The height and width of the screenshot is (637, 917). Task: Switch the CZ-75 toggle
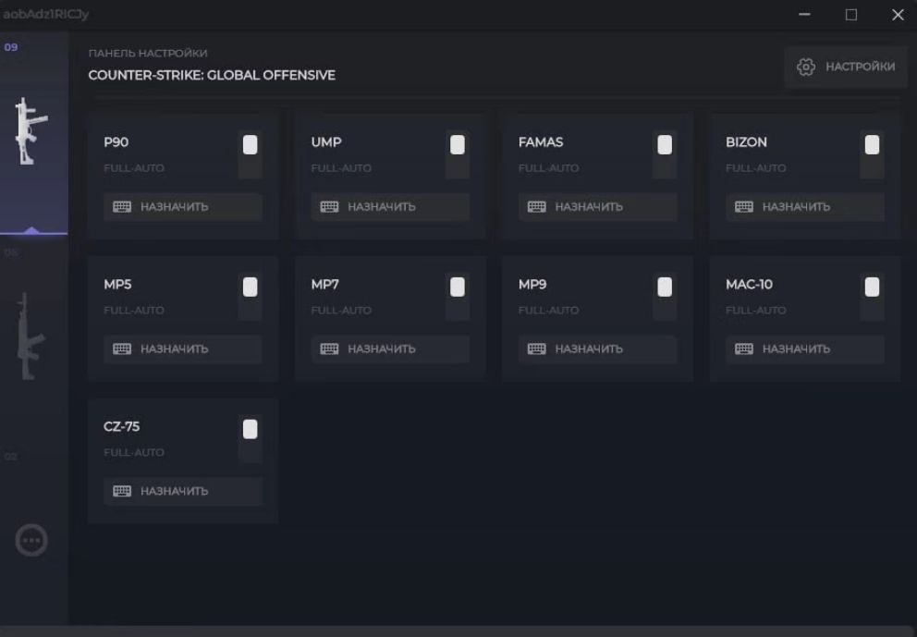(x=250, y=439)
